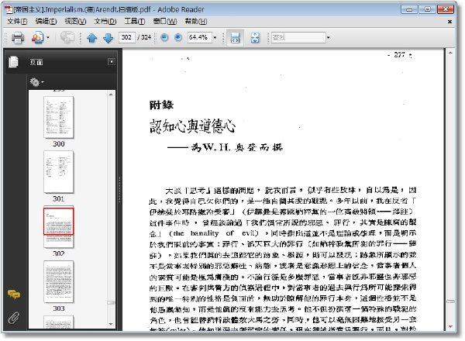Click page number 277 in header

pyautogui.click(x=399, y=54)
